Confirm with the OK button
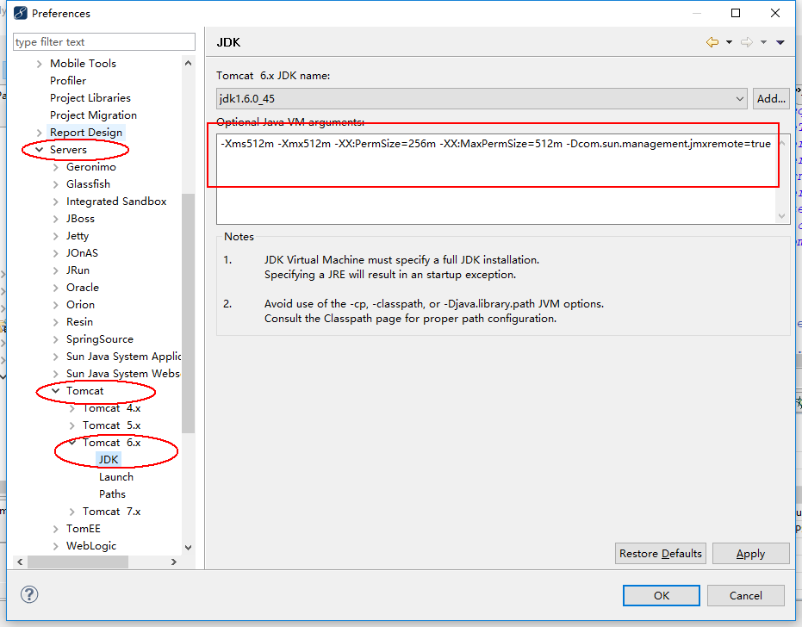Viewport: 802px width, 627px height. [x=662, y=595]
